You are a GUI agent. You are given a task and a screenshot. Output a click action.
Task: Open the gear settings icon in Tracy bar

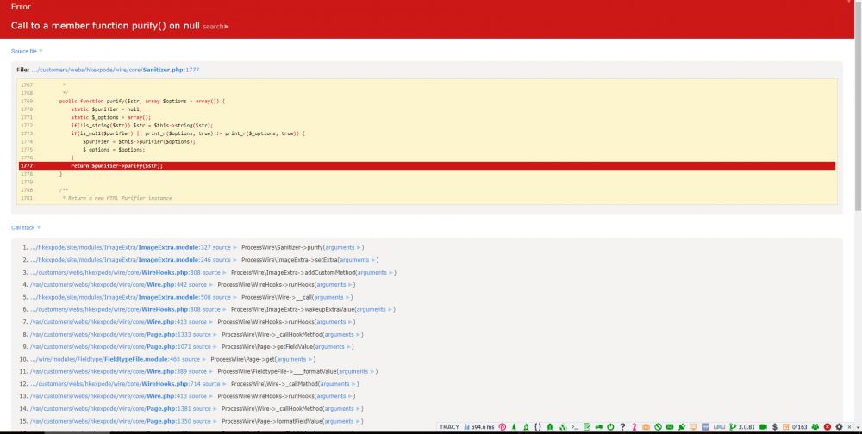pyautogui.click(x=839, y=427)
